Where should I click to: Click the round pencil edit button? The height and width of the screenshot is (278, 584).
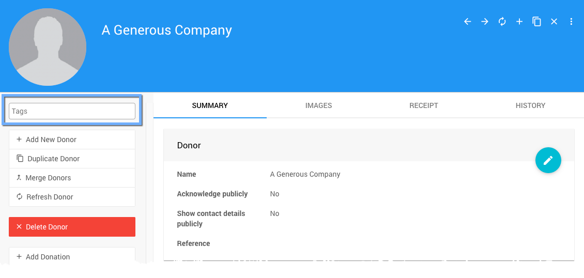(x=548, y=160)
